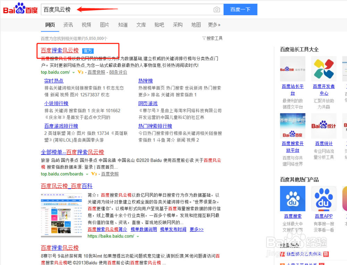
Task: Click 百度开发者中心 colorful icon
Action: pos(324,69)
